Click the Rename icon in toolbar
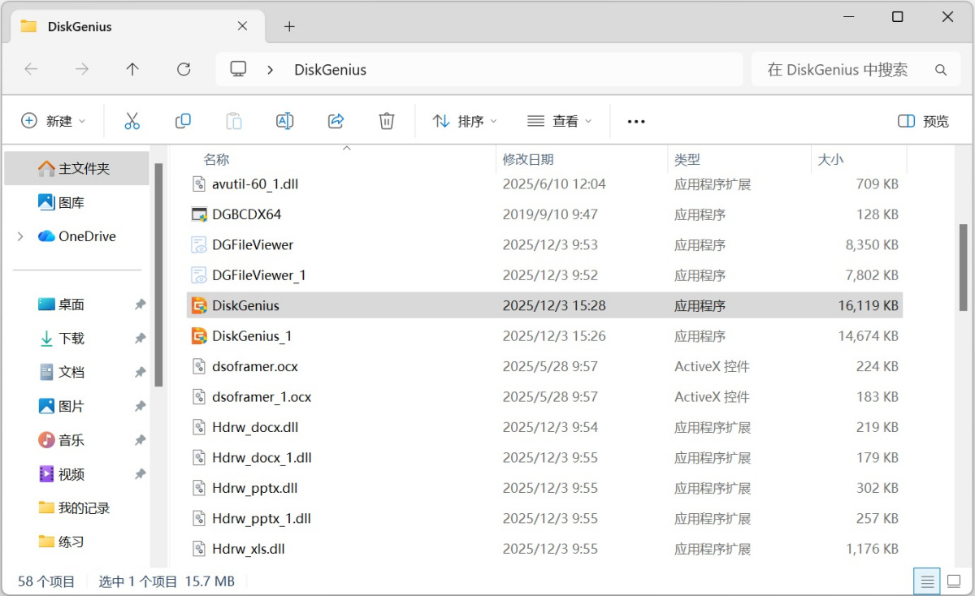The width and height of the screenshot is (975, 596). [284, 121]
